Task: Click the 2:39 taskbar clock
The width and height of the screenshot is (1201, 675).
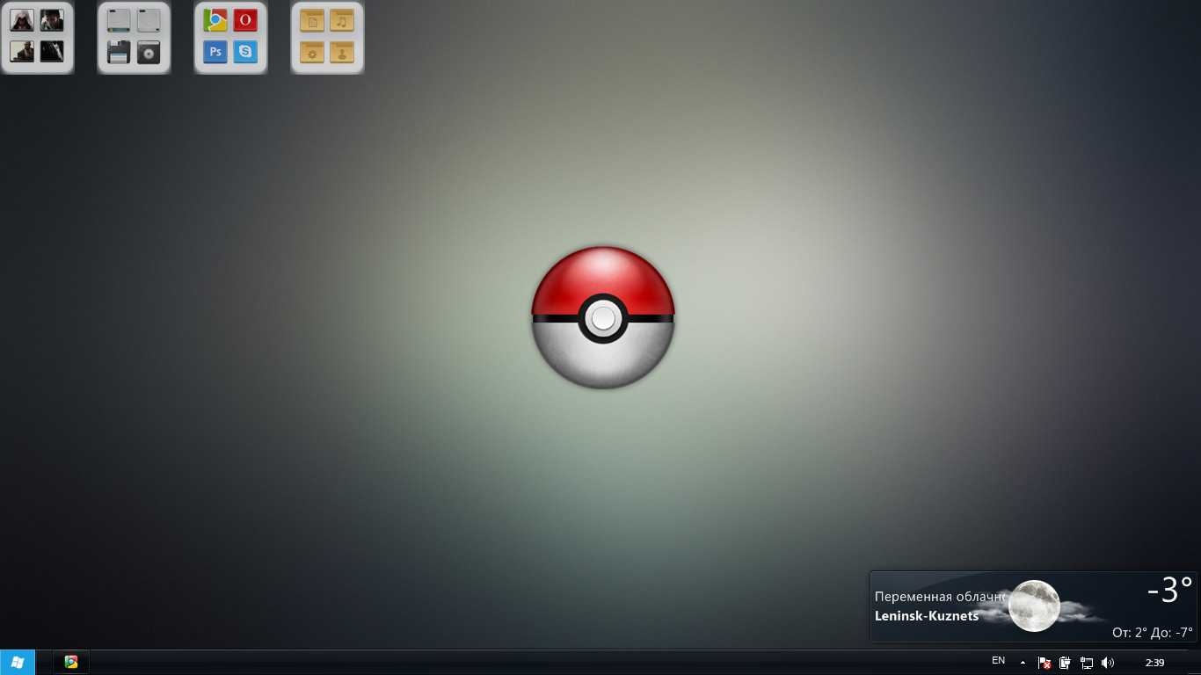Action: (x=1154, y=663)
